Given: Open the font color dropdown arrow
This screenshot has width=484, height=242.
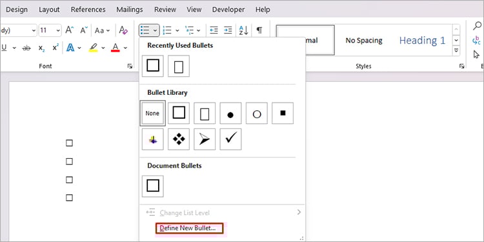Looking at the screenshot, I should click(125, 48).
